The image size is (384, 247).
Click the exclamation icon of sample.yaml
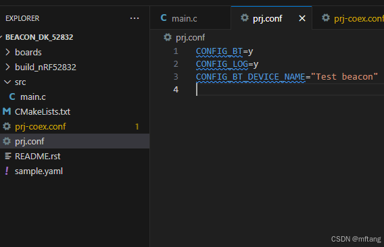point(7,171)
